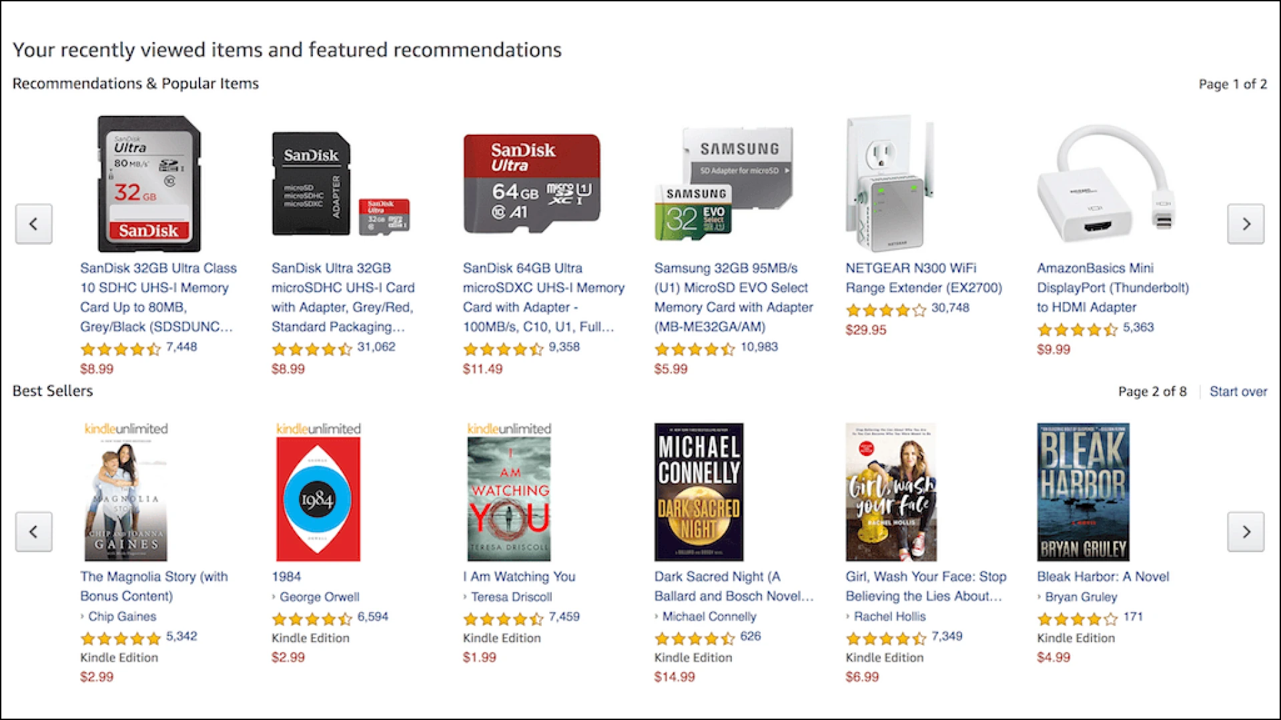1281x720 pixels.
Task: View author page for Rachel Hollis
Action: coord(889,616)
